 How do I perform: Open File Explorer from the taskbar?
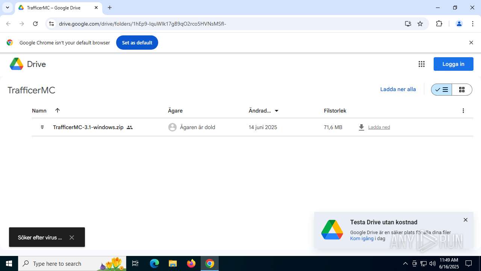172,263
